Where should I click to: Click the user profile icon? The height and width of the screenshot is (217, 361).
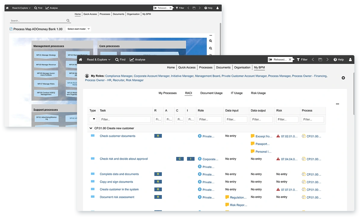[350, 59]
